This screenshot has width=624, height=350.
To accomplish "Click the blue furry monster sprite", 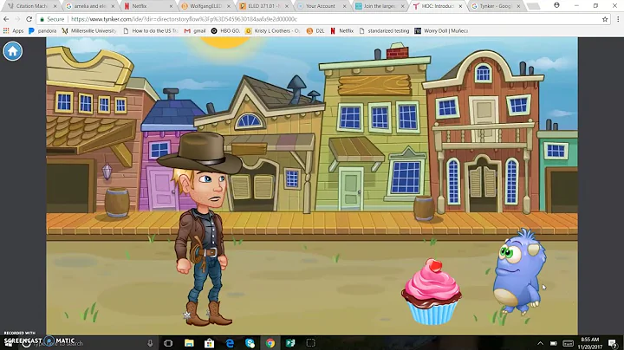I will coord(518,272).
